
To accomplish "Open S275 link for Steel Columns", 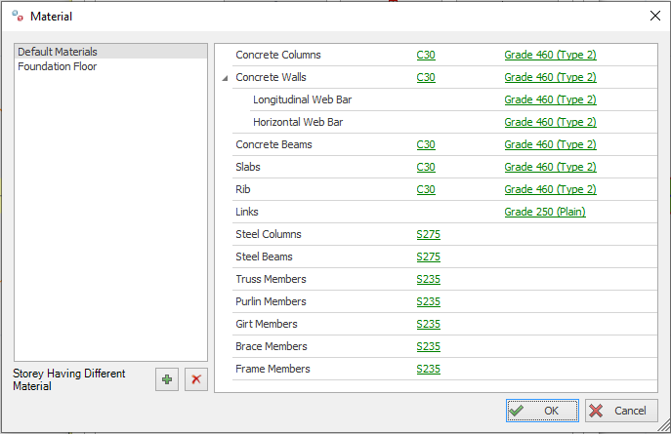I will click(x=428, y=235).
